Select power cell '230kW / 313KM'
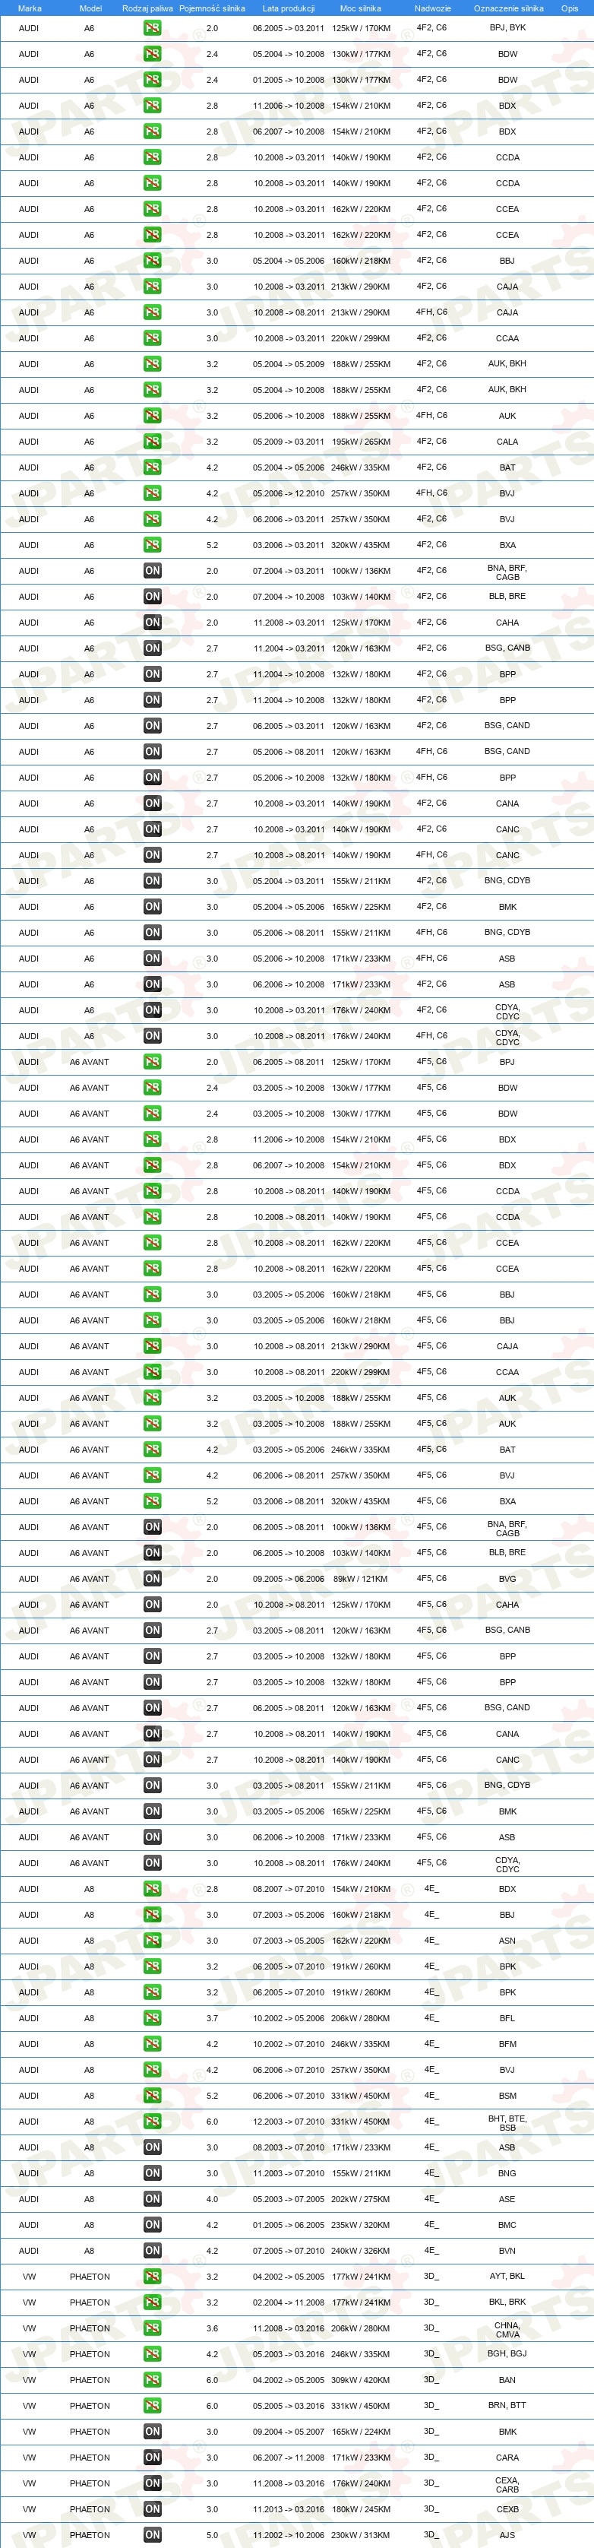This screenshot has height=2548, width=594. click(x=361, y=2535)
